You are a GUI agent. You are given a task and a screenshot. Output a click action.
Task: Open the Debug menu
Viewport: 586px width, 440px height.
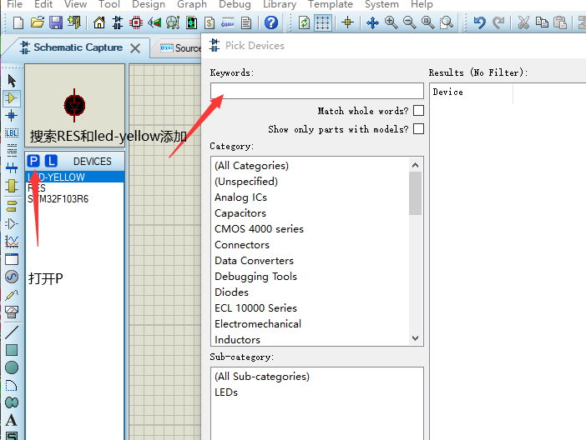235,4
